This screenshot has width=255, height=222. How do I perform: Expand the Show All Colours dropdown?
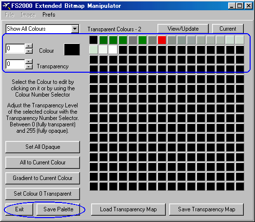pos(75,29)
